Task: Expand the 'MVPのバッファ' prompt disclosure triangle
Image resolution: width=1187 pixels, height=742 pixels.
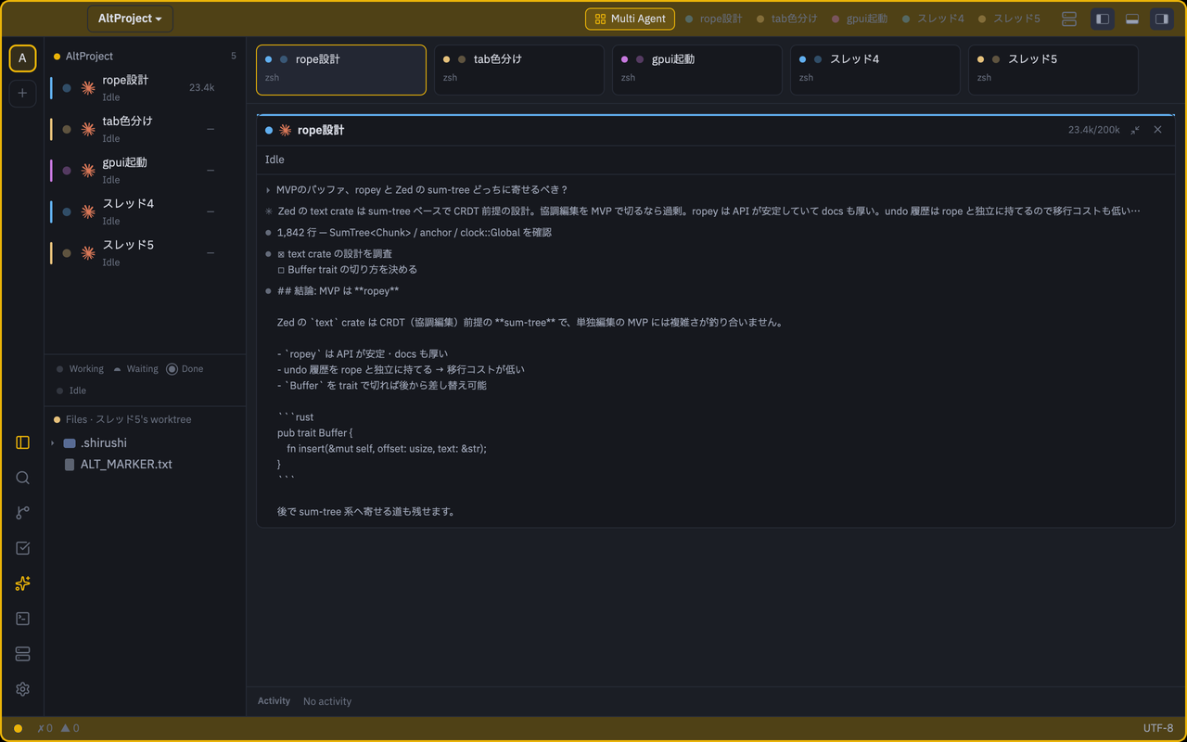Action: coord(268,190)
